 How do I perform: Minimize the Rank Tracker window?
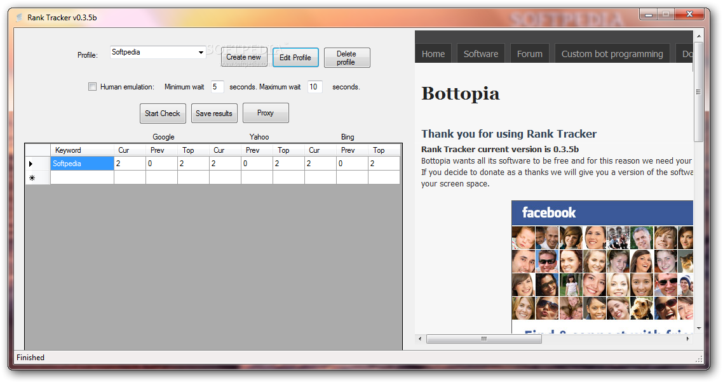[x=648, y=15]
